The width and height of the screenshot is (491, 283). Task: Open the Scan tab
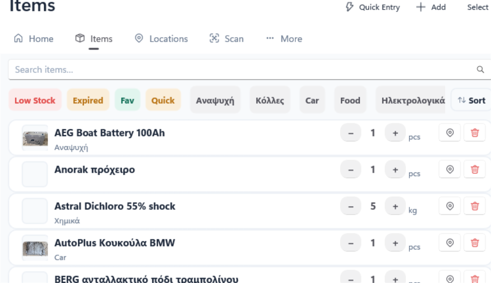tap(227, 39)
